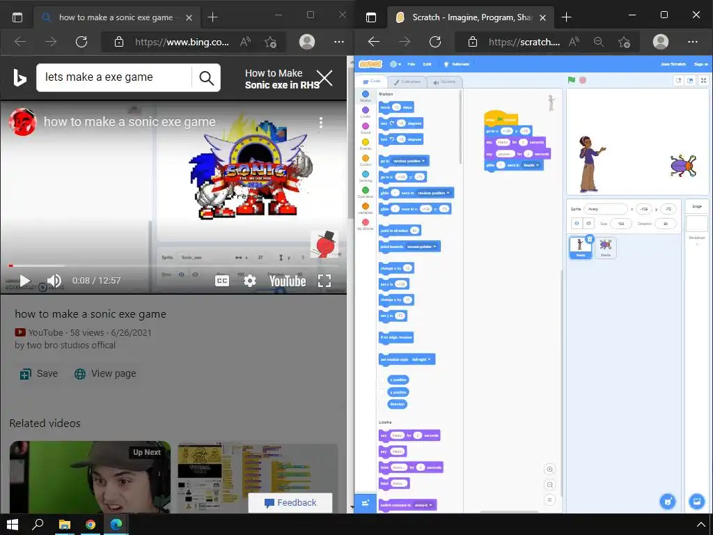Click the green flag in Scratch

click(x=571, y=80)
